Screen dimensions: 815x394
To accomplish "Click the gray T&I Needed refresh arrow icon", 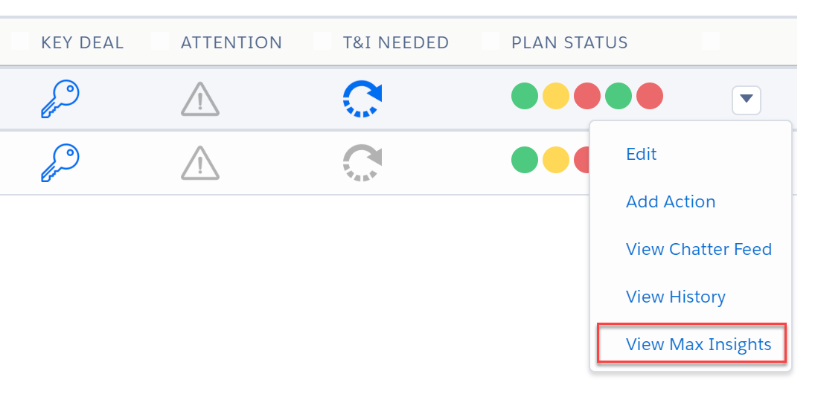I will click(362, 163).
